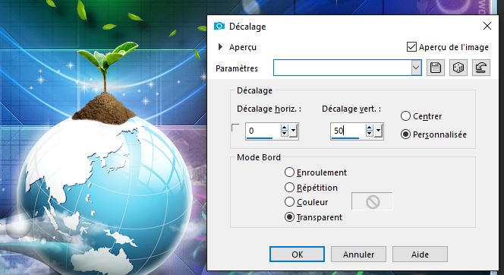The width and height of the screenshot is (504, 275).
Task: Confirm the offset with OK button
Action: (297, 254)
